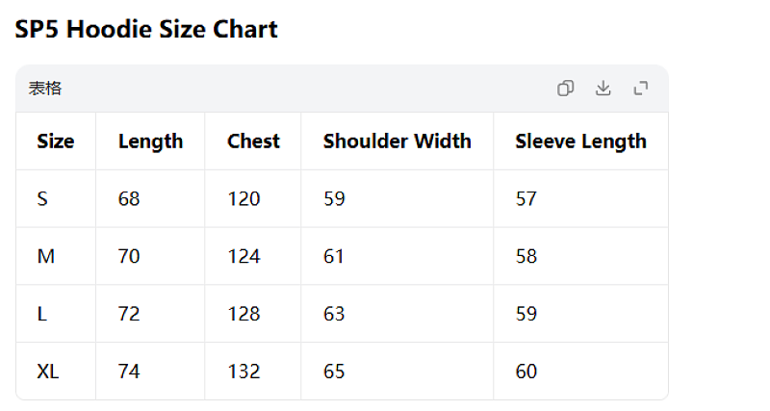The image size is (770, 411).
Task: Click the M size row cell
Action: pyautogui.click(x=56, y=256)
